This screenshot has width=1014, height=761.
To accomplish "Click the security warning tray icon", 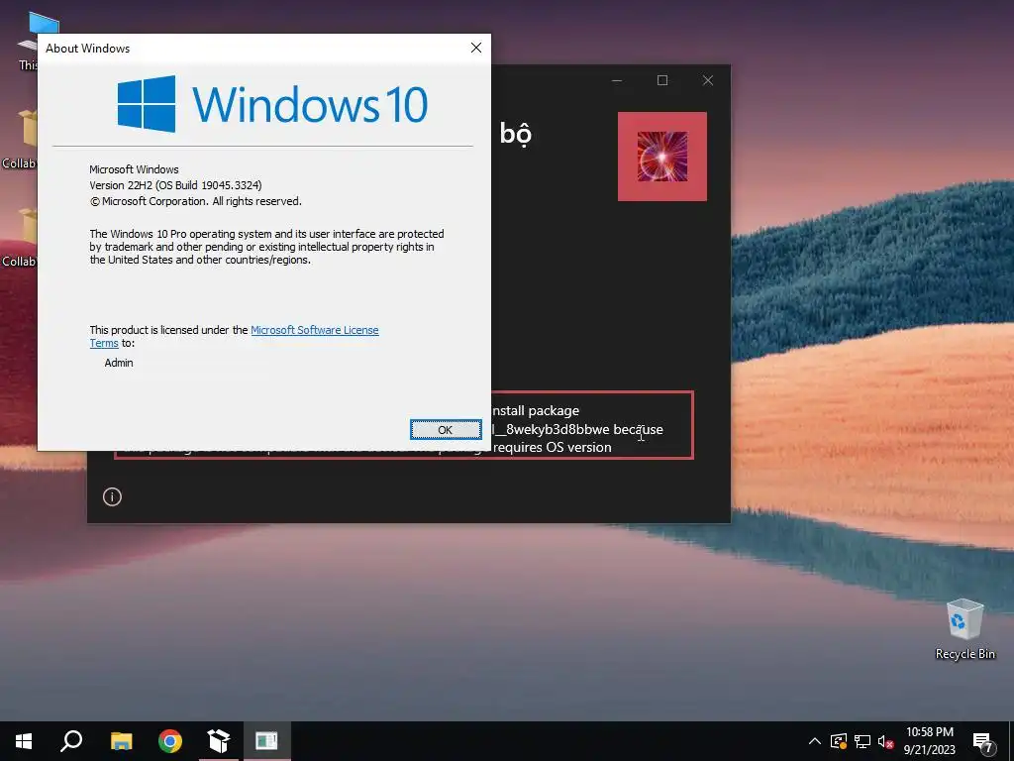I will point(839,741).
